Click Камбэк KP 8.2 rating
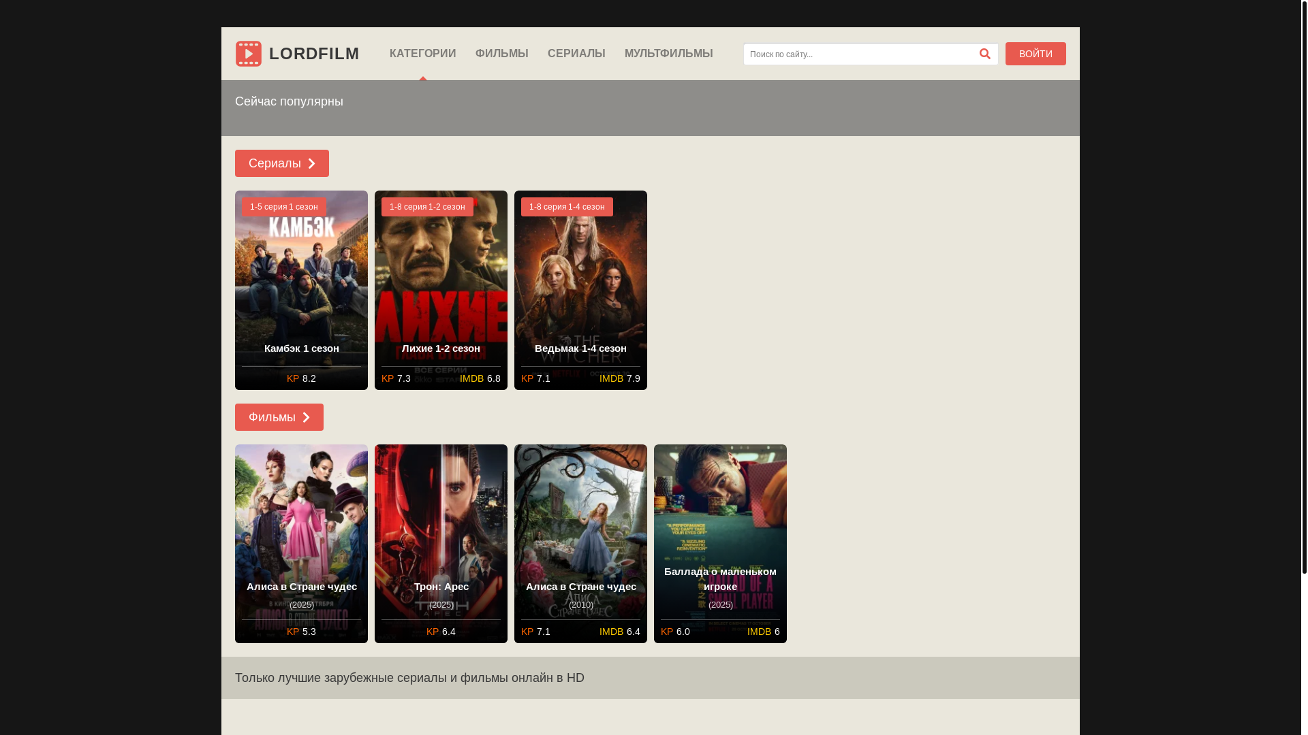Viewport: 1308px width, 735px height. point(301,378)
